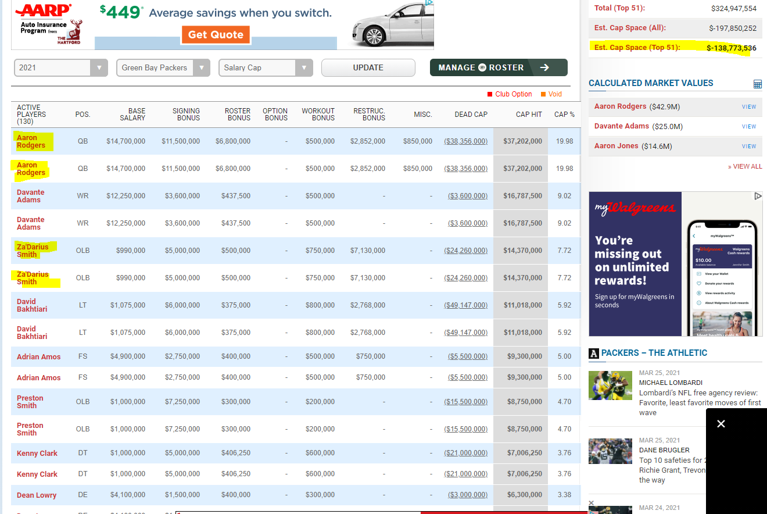Click the VIEW ALL market values link

tap(745, 166)
